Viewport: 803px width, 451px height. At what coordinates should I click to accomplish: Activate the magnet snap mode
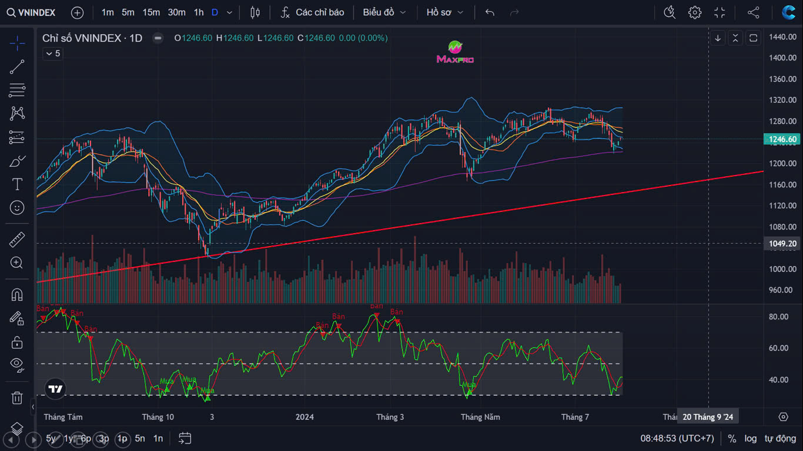(x=17, y=294)
